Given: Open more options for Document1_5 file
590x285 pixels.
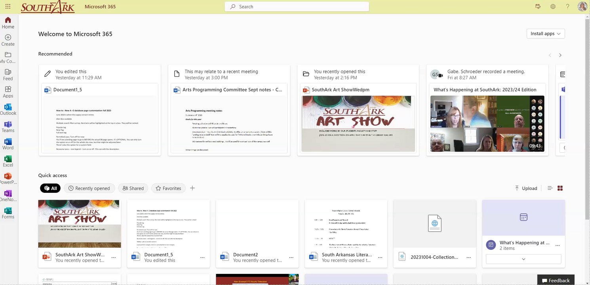Looking at the screenshot, I should pyautogui.click(x=202, y=257).
